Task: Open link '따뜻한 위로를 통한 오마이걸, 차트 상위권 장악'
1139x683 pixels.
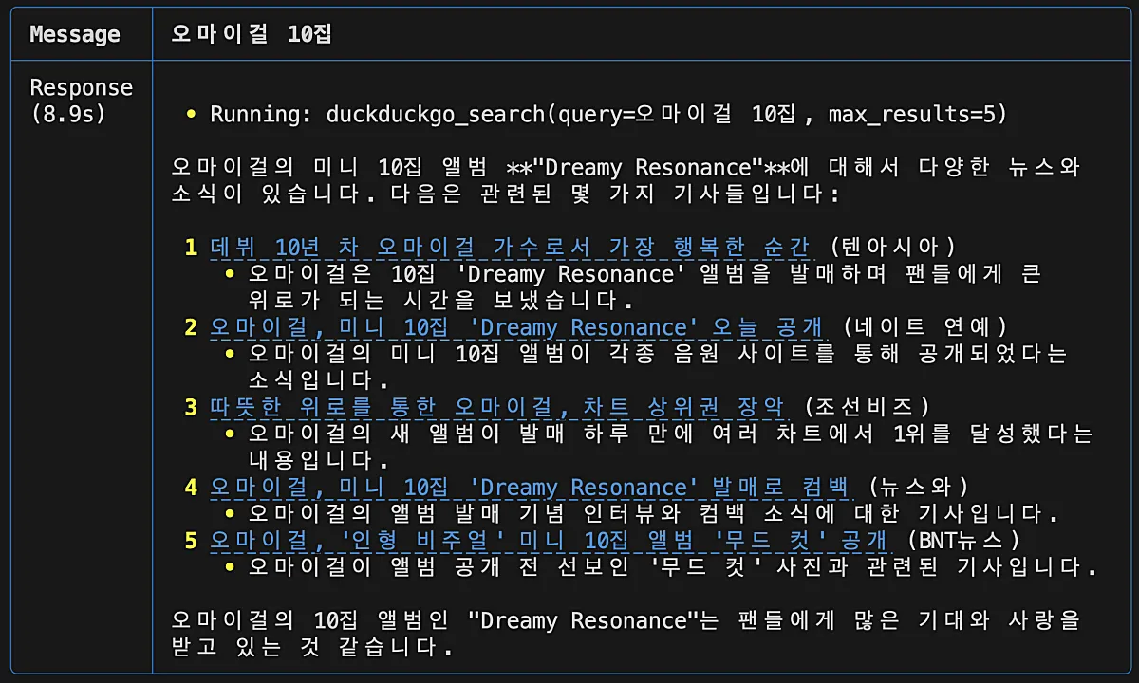Action: 498,407
